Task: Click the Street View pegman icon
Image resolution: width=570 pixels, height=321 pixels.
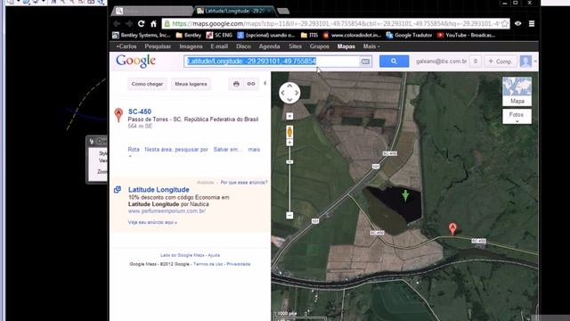Action: (289, 131)
